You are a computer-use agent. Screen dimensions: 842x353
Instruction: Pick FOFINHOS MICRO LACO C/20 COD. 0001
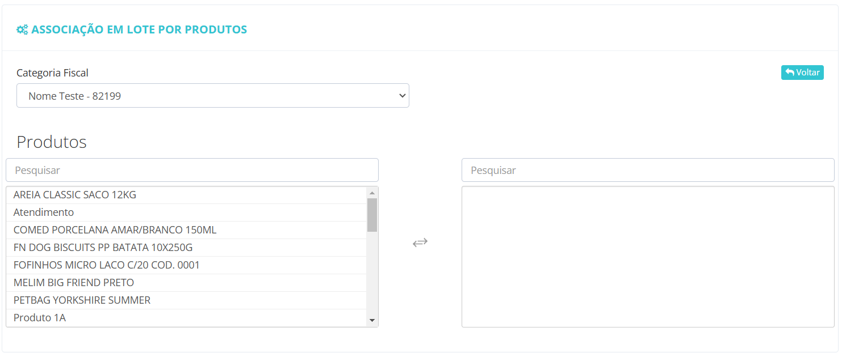point(186,265)
